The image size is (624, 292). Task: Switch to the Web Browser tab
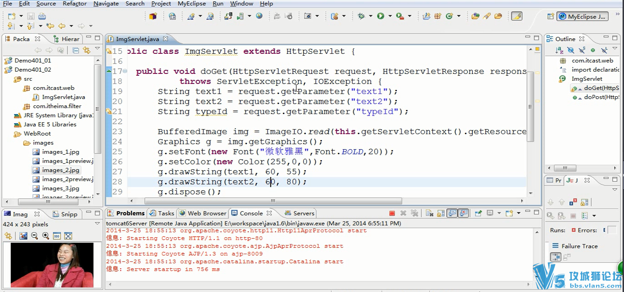[203, 213]
